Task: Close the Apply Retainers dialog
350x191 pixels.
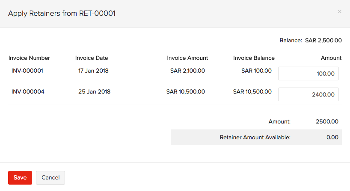Action: [339, 12]
